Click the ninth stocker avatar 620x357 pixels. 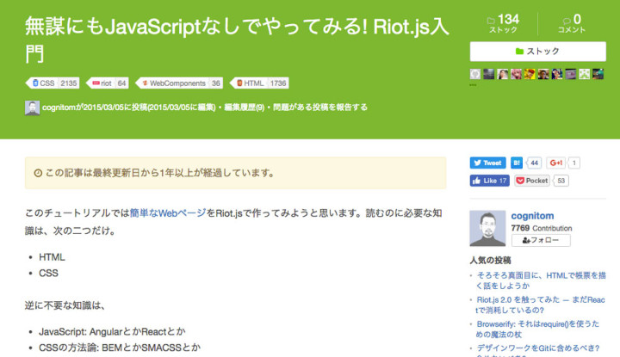[x=584, y=74]
